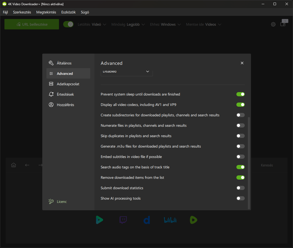Click the Licenc link
293x248 pixels.
click(x=62, y=202)
